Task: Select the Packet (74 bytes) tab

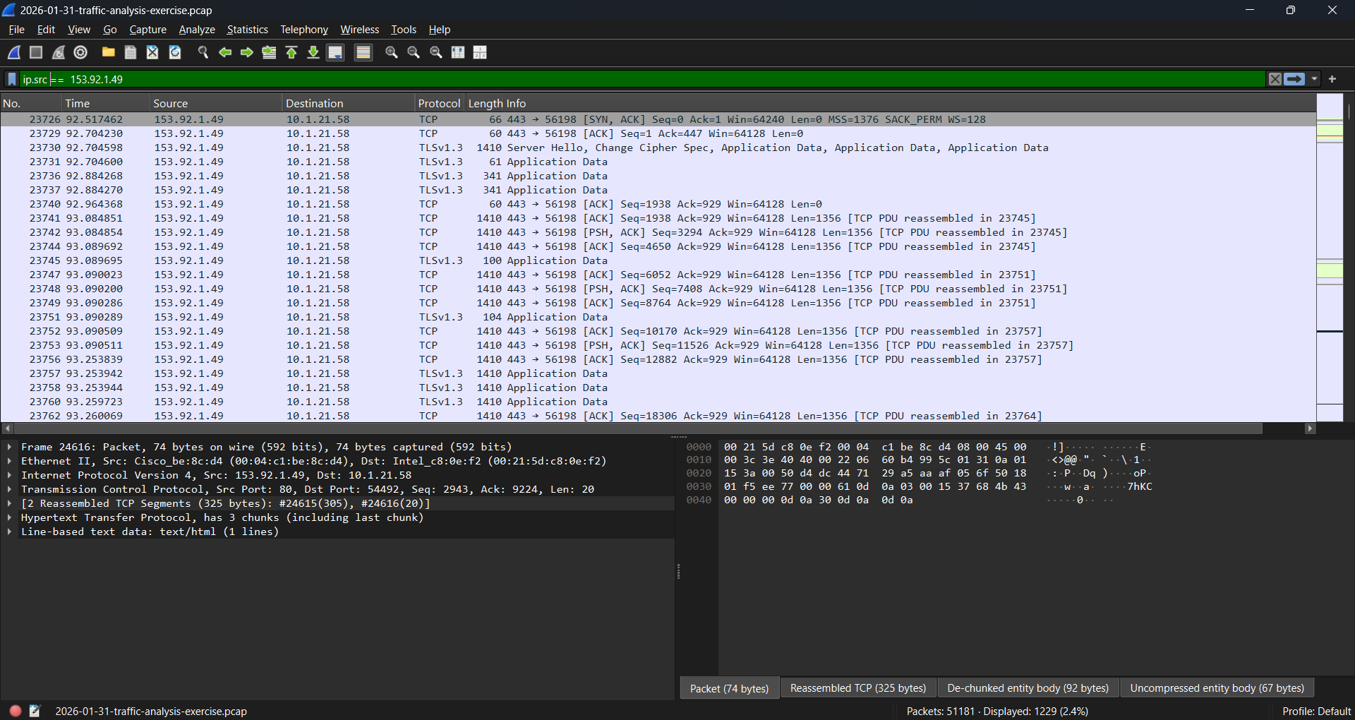Action: tap(729, 688)
